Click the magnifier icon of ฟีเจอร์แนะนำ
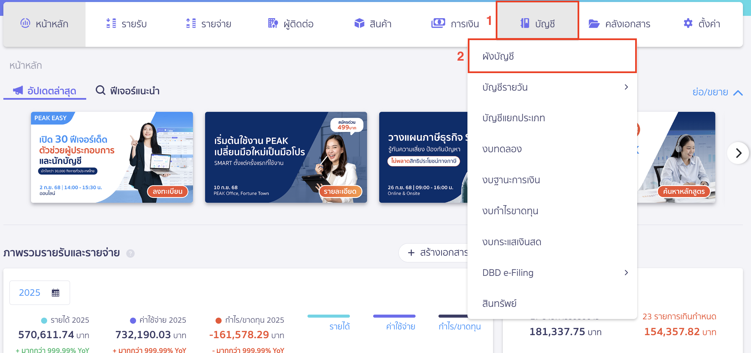The image size is (751, 353). (100, 90)
